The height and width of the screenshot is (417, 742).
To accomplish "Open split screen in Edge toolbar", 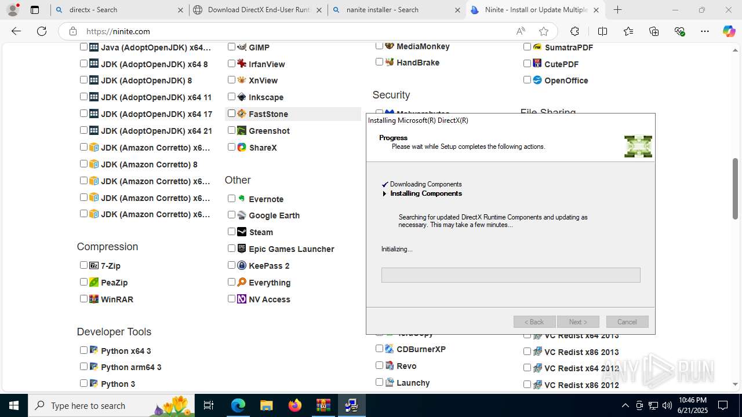I will (x=602, y=31).
